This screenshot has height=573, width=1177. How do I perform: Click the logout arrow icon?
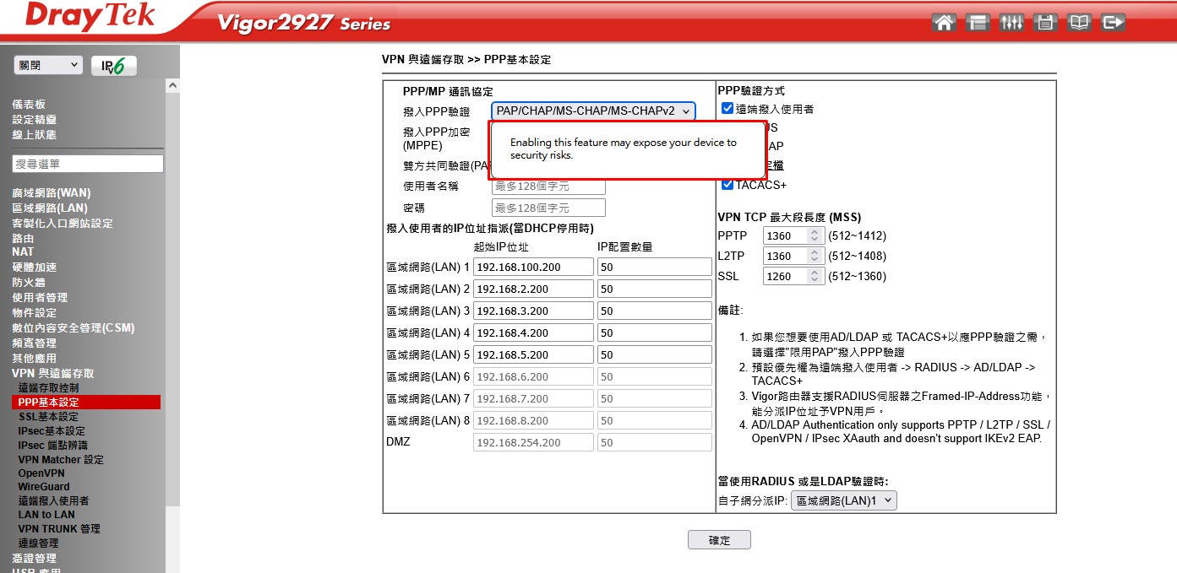[x=1114, y=23]
